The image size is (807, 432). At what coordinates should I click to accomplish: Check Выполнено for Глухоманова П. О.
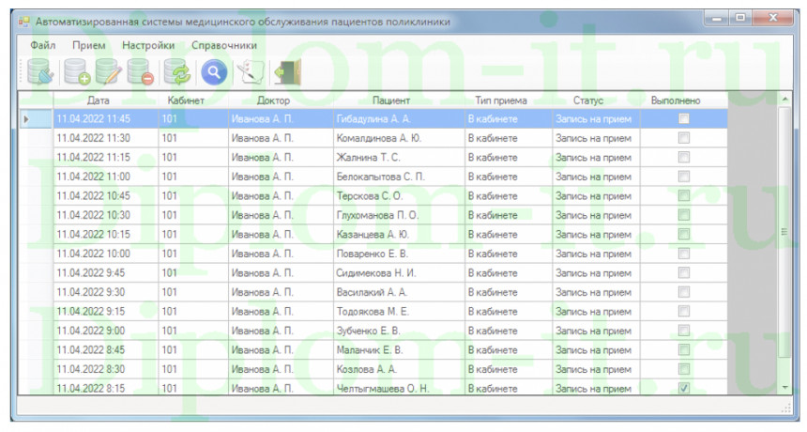coord(683,215)
